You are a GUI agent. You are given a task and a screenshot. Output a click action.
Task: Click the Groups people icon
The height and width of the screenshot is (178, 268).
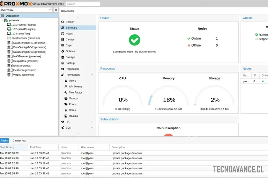(66, 98)
